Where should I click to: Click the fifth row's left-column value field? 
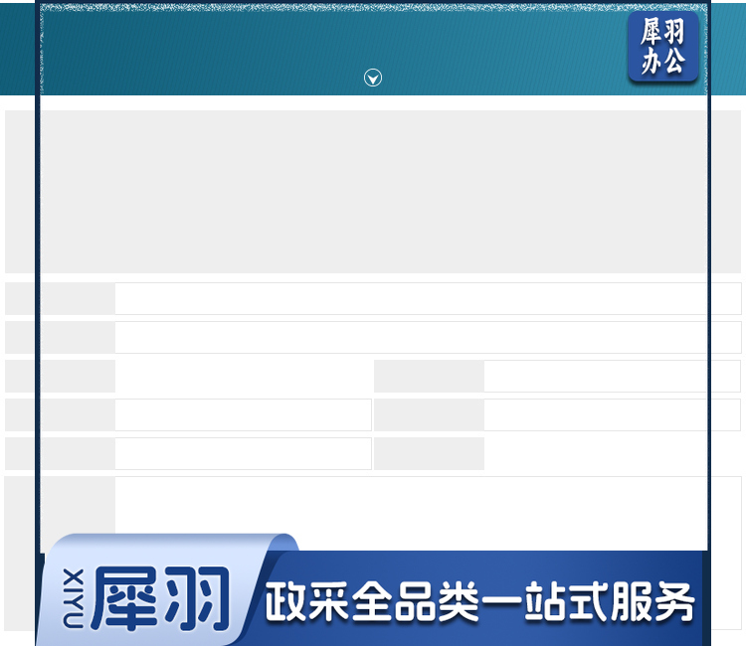point(243,454)
